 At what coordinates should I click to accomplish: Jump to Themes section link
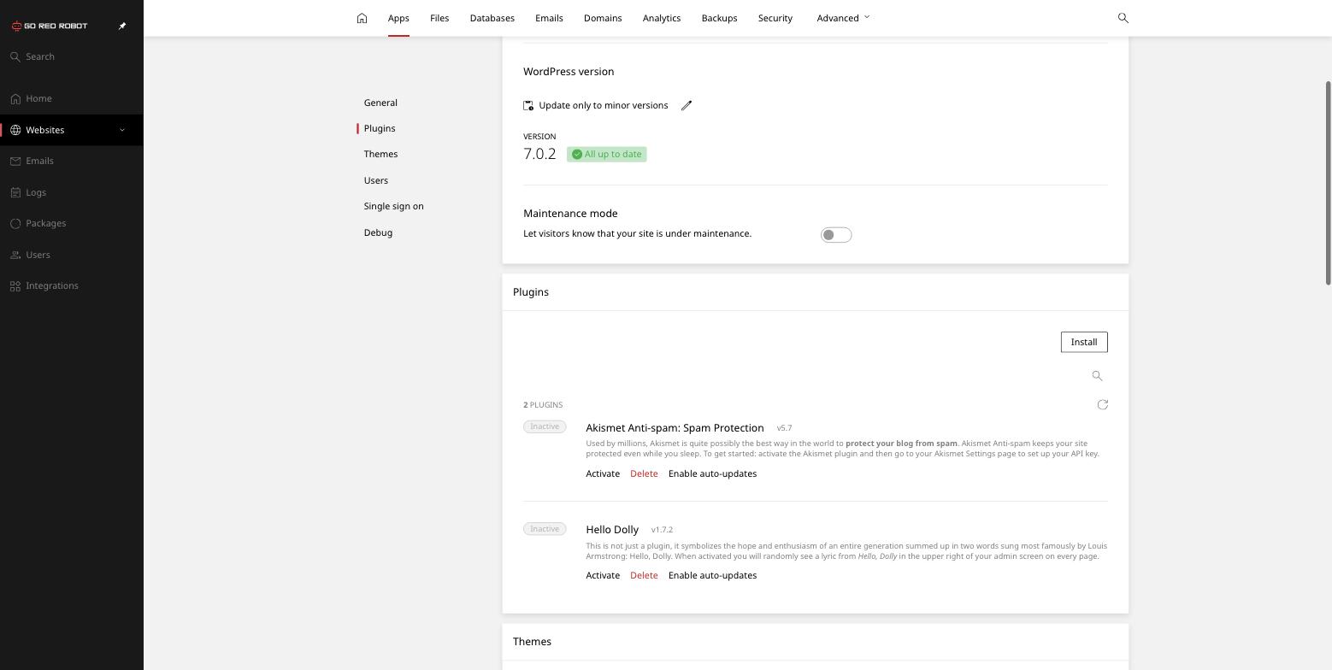[380, 154]
